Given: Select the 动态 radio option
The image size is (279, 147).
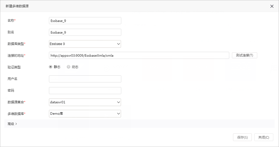Looking at the screenshot, I should point(69,67).
